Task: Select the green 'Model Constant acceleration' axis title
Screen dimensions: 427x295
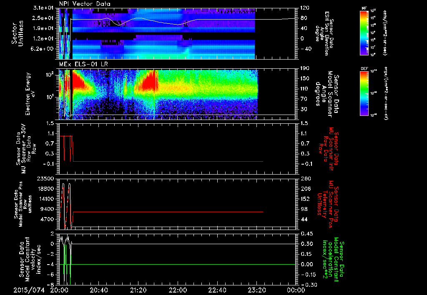Action: [x=333, y=260]
